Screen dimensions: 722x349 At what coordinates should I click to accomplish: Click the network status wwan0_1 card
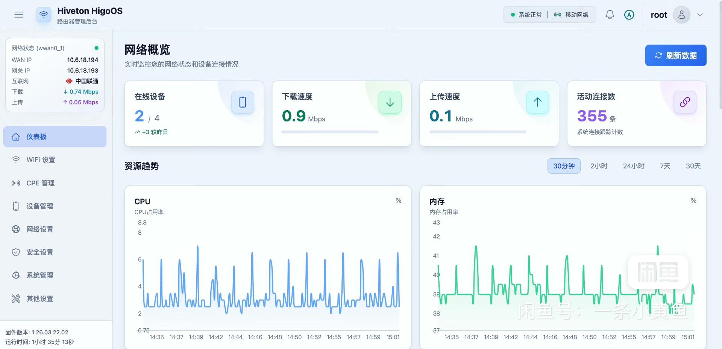[x=55, y=75]
